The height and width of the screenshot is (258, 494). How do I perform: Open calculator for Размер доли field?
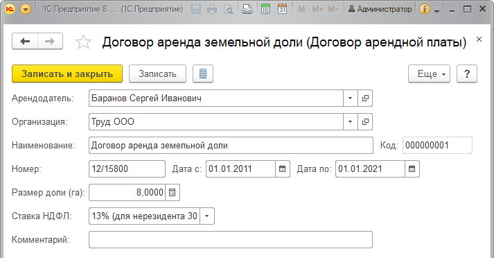(x=173, y=192)
